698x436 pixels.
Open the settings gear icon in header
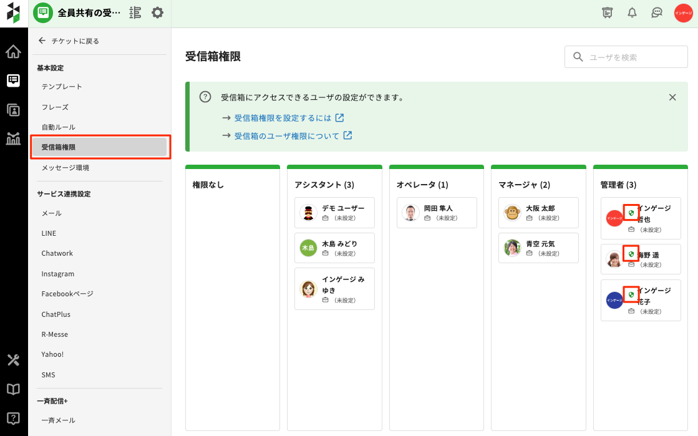tap(157, 12)
